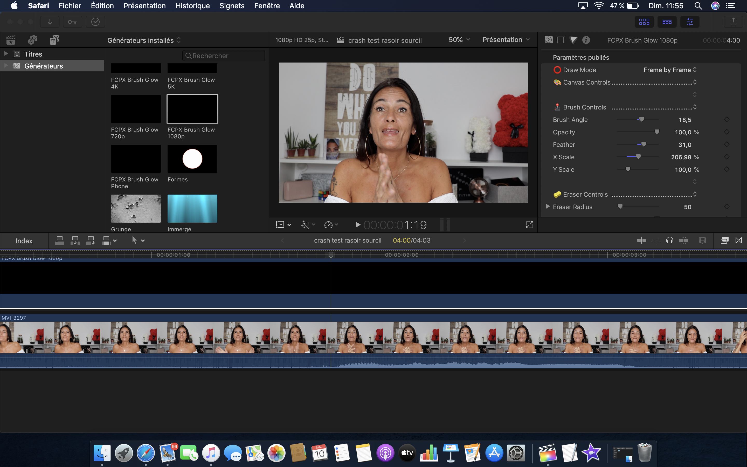The image size is (747, 467).
Task: Open the 50% viewer zoom dropdown
Action: pos(459,40)
